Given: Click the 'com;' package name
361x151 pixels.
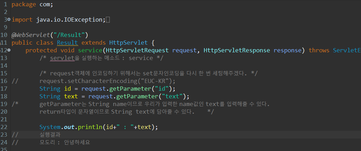Looking at the screenshot, I should (46, 5).
